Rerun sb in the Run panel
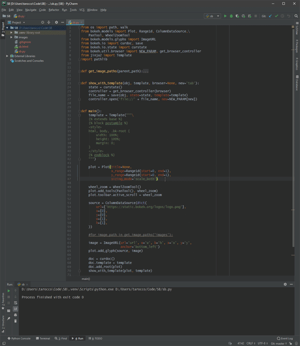Image resolution: width=300 pixels, height=346 pixels. point(9,291)
